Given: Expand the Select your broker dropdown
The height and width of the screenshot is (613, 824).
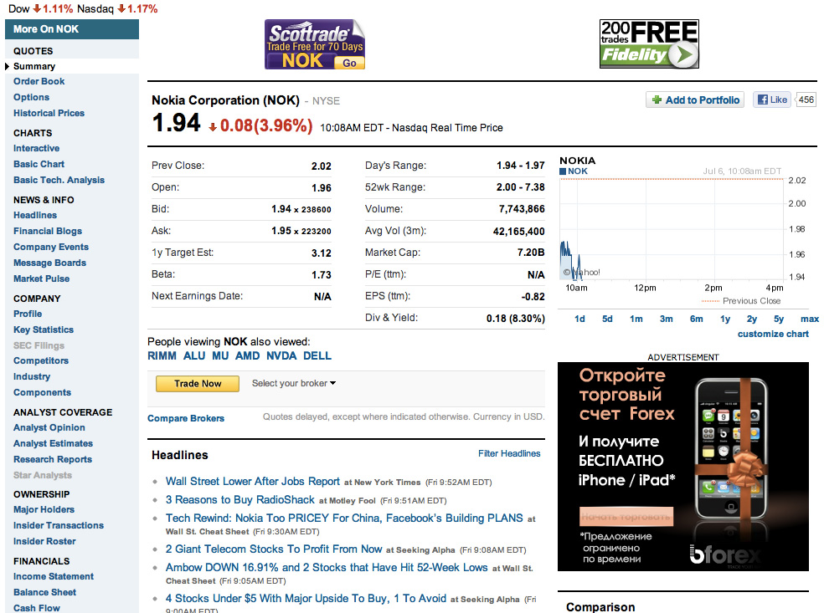Looking at the screenshot, I should click(x=294, y=383).
